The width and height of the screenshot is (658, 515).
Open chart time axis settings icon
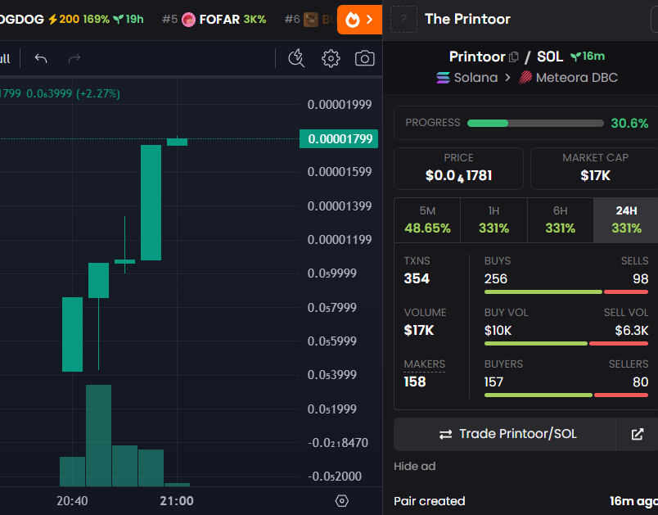pos(341,501)
